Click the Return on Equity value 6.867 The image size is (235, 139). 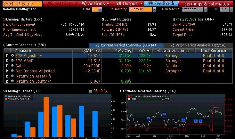95,81
